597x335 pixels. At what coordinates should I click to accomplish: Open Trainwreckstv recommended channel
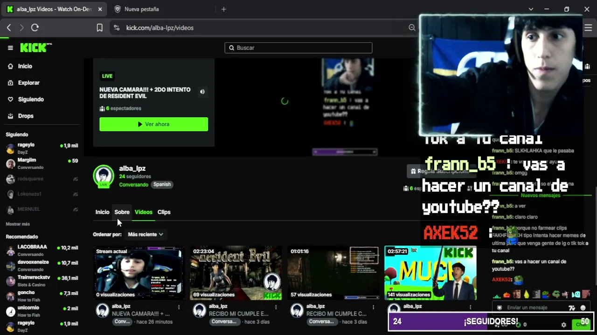(x=42, y=281)
